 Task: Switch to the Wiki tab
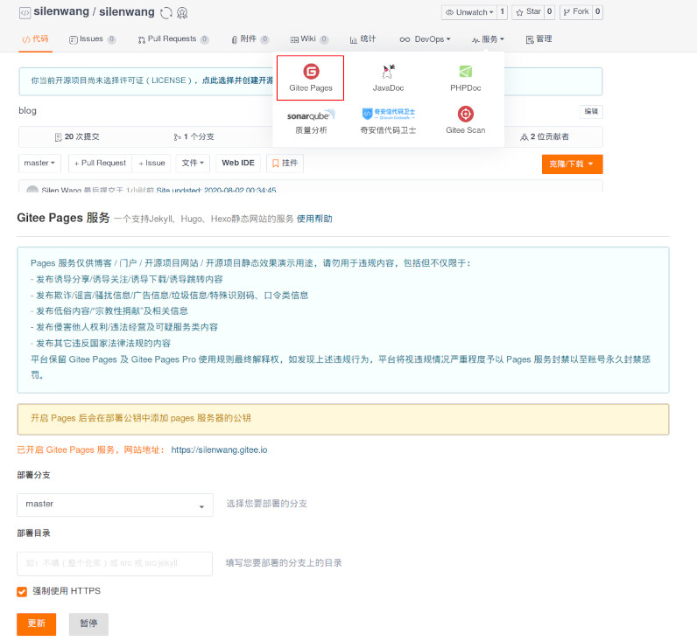(309, 39)
